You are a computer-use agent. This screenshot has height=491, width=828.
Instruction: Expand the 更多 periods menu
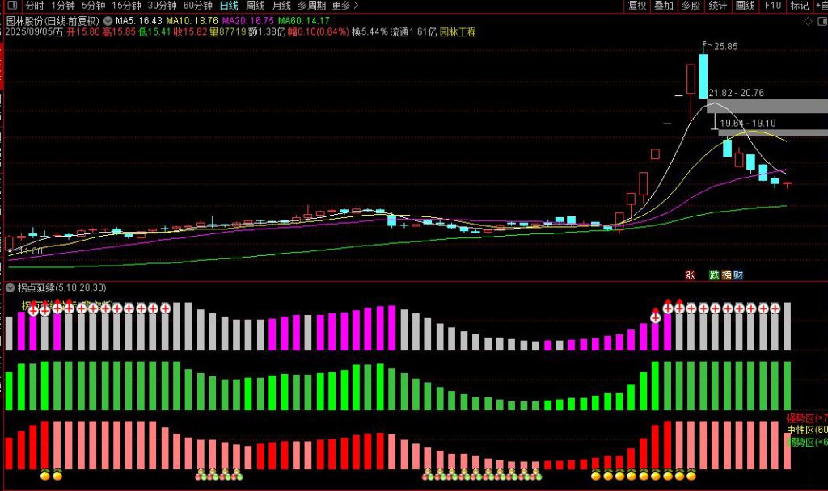coord(345,6)
